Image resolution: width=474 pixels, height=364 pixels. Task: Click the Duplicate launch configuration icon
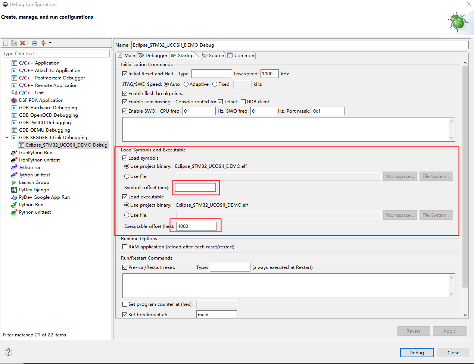click(x=14, y=43)
